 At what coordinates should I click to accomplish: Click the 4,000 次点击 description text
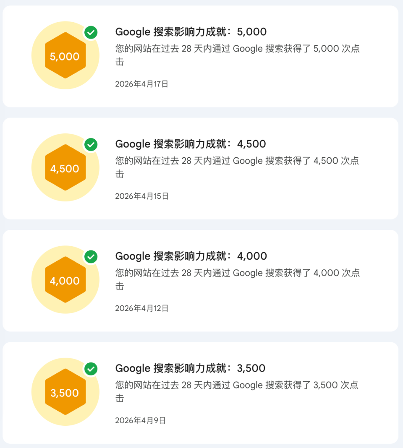(238, 279)
